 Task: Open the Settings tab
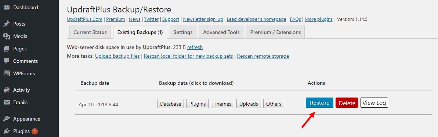(x=183, y=32)
